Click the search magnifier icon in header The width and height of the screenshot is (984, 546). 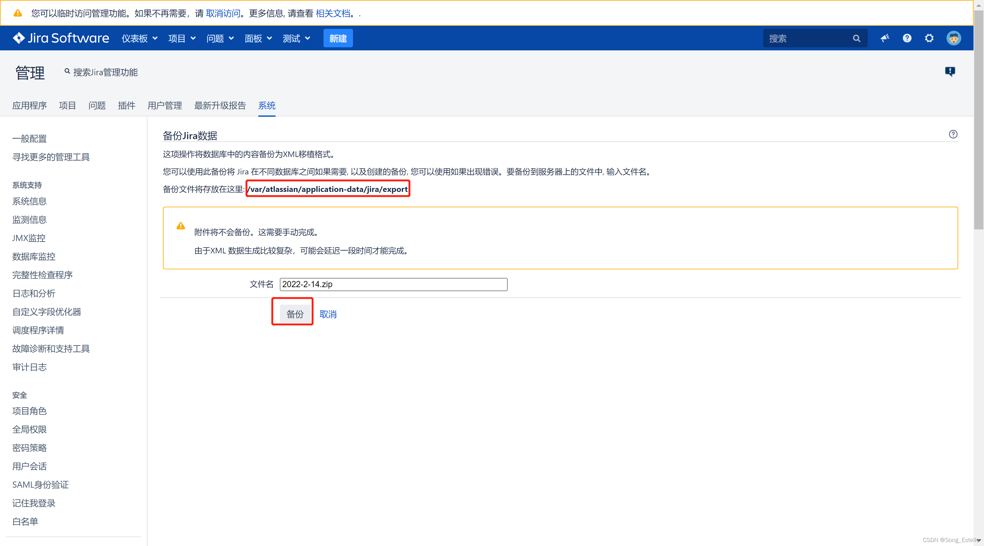tap(856, 38)
